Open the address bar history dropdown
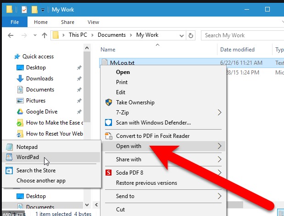Screen dimensions: 284x216 [x=182, y=35]
